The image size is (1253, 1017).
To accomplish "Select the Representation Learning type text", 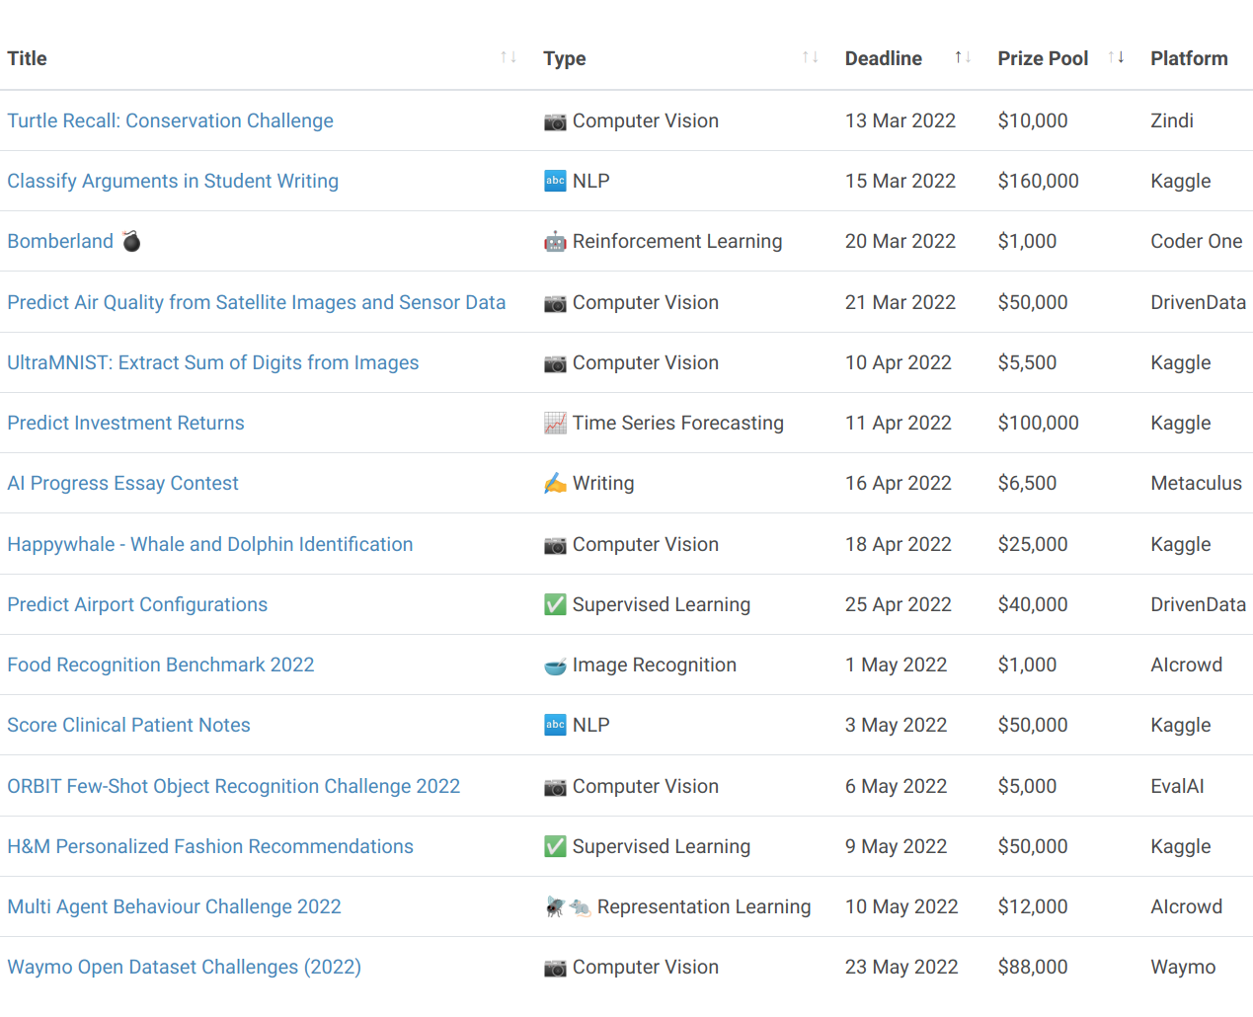I will coord(704,906).
